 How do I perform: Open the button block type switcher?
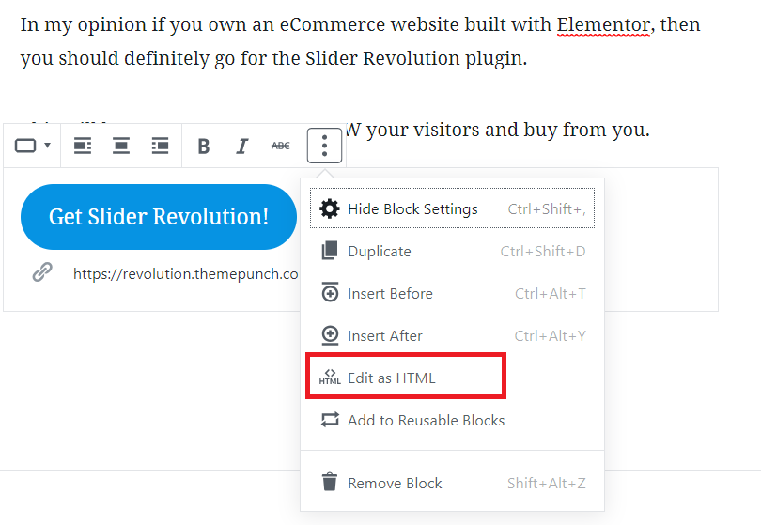click(x=32, y=146)
